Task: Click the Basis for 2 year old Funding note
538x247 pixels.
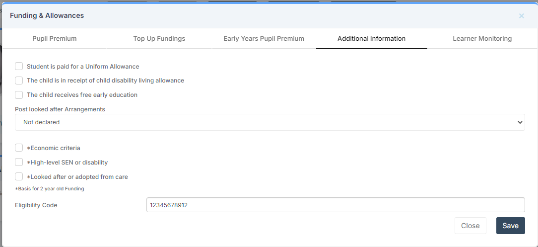Action: click(x=50, y=189)
